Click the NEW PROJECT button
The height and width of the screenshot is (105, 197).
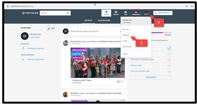(x=163, y=13)
